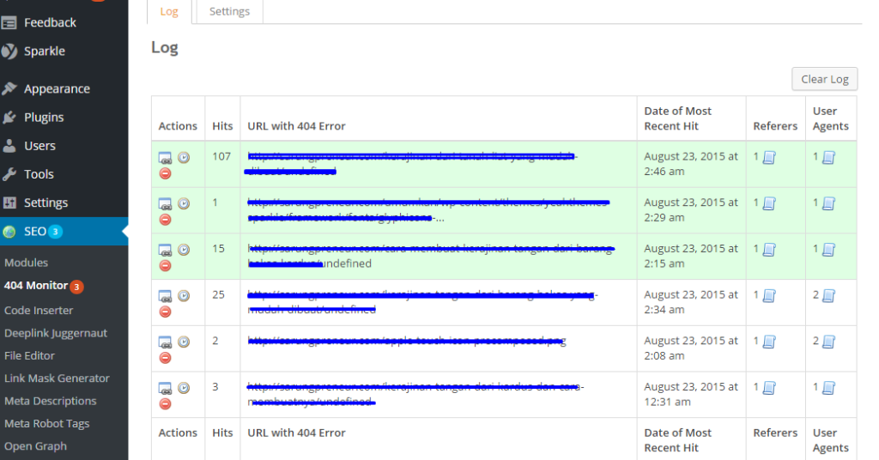
Task: Remove the 12:31 am log entry
Action: click(165, 403)
